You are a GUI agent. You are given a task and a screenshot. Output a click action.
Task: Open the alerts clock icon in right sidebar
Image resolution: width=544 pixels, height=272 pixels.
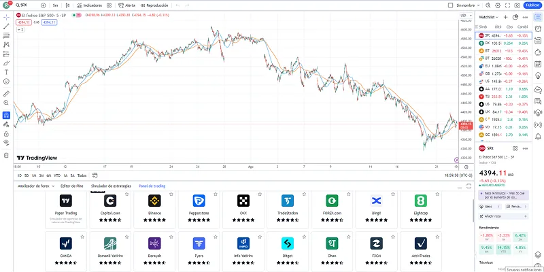[x=538, y=29]
